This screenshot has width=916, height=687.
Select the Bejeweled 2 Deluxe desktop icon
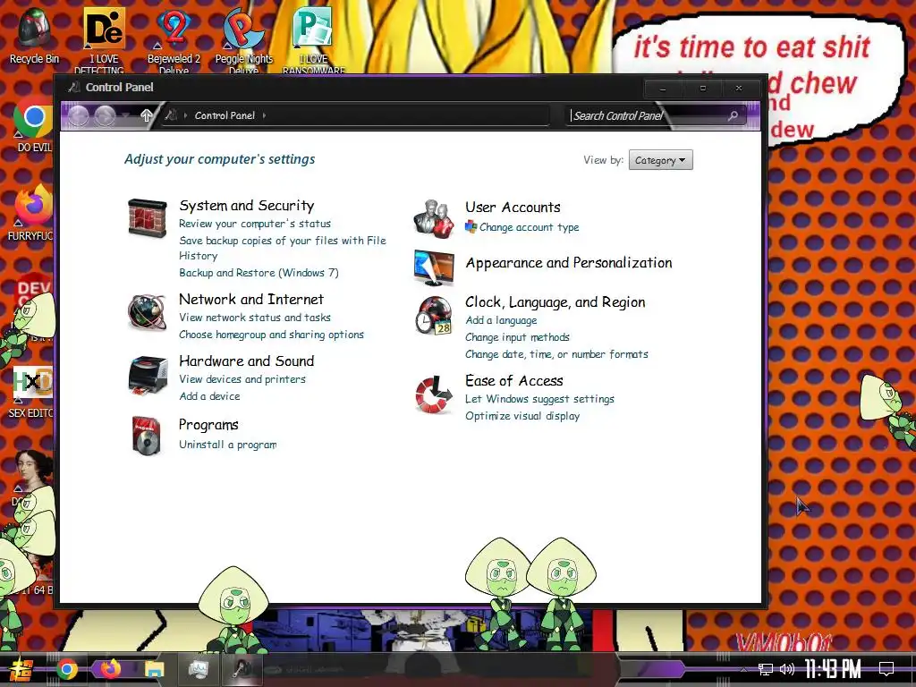coord(174,39)
